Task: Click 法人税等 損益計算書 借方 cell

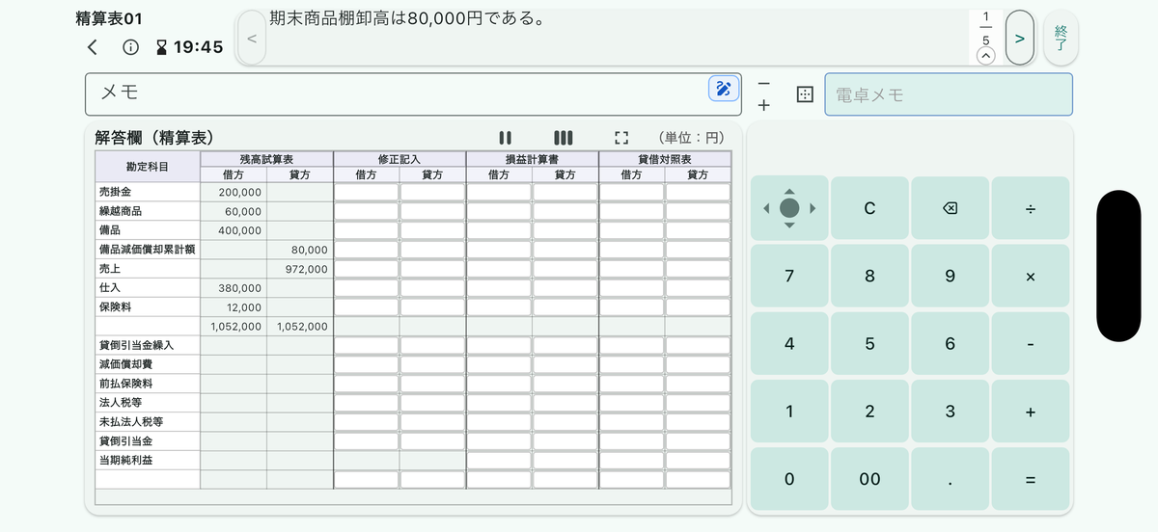Action: point(499,403)
